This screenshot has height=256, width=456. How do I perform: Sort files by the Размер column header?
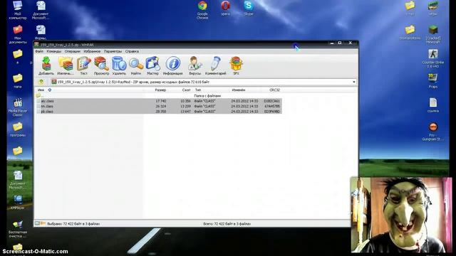(x=160, y=90)
